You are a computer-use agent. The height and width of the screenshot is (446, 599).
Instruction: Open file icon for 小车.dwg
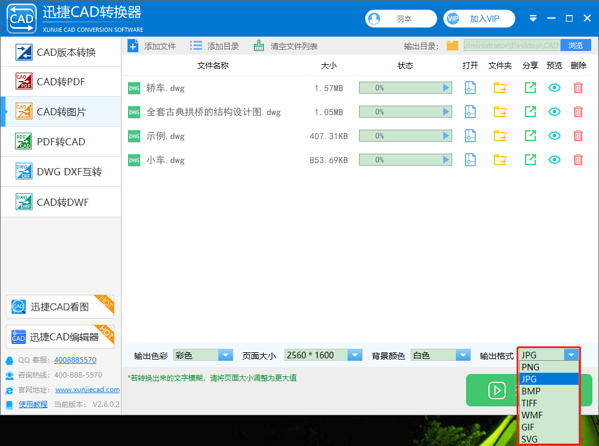click(470, 160)
